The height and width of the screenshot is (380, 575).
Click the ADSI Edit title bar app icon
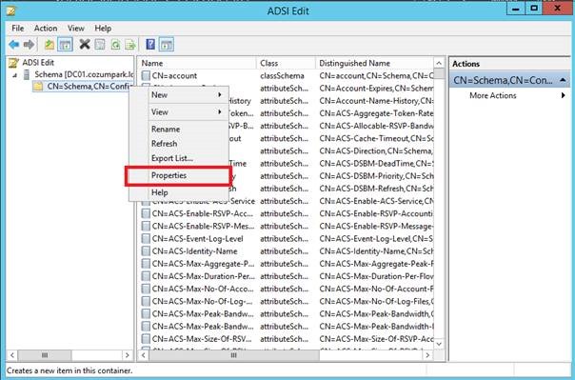point(11,11)
